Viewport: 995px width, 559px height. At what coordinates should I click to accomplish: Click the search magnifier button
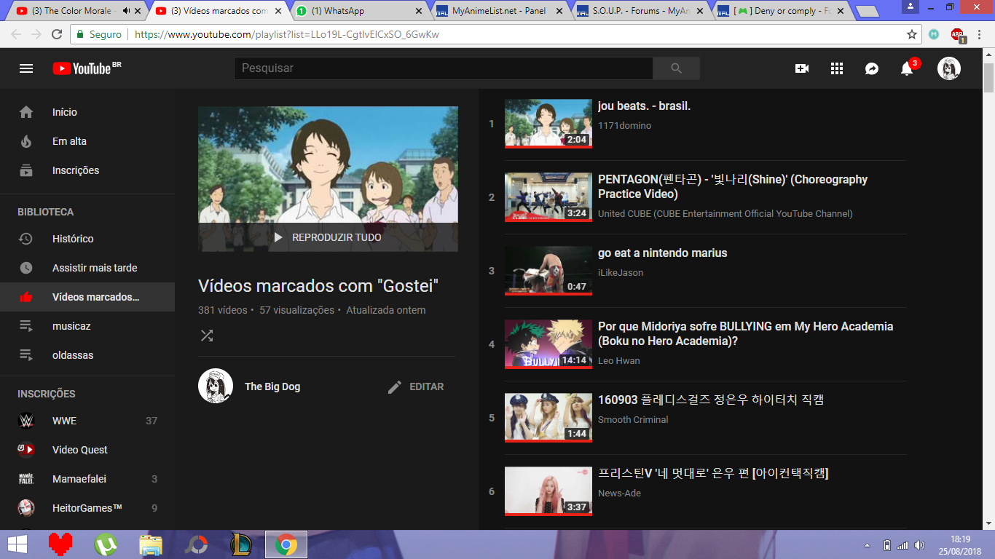[x=676, y=68]
